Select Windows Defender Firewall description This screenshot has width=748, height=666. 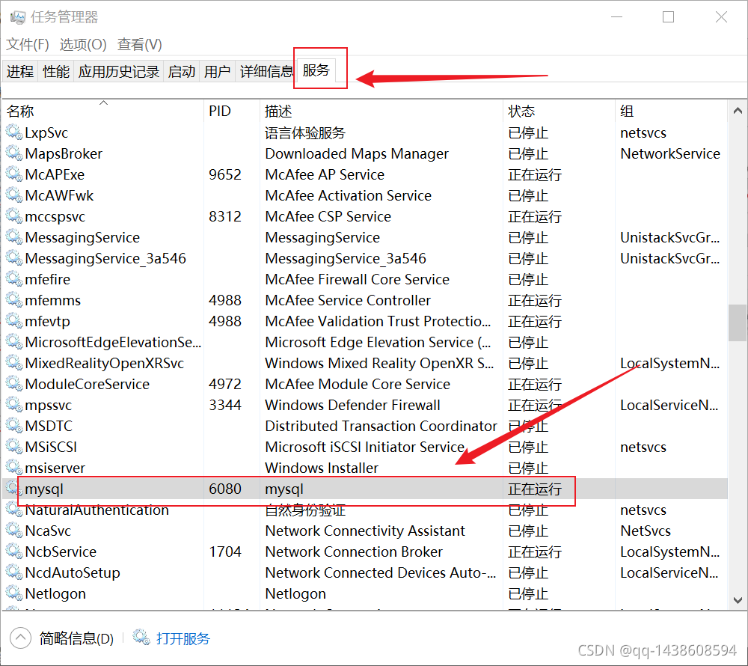tap(352, 405)
